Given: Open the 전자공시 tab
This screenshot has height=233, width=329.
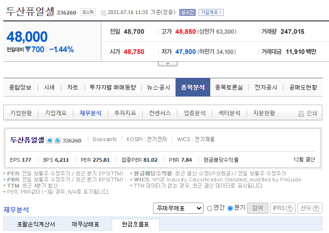Looking at the screenshot, I should [266, 87].
